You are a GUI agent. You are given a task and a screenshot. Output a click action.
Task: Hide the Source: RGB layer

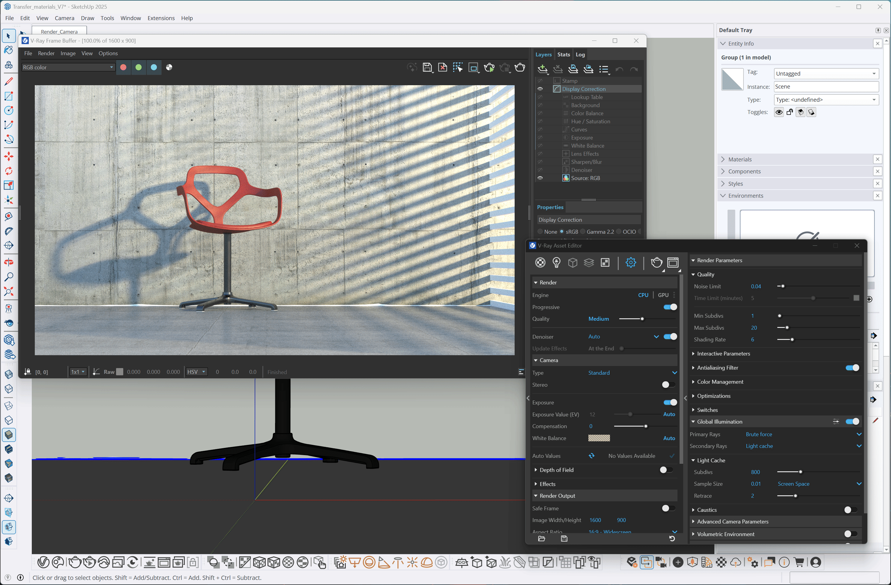[x=540, y=178]
